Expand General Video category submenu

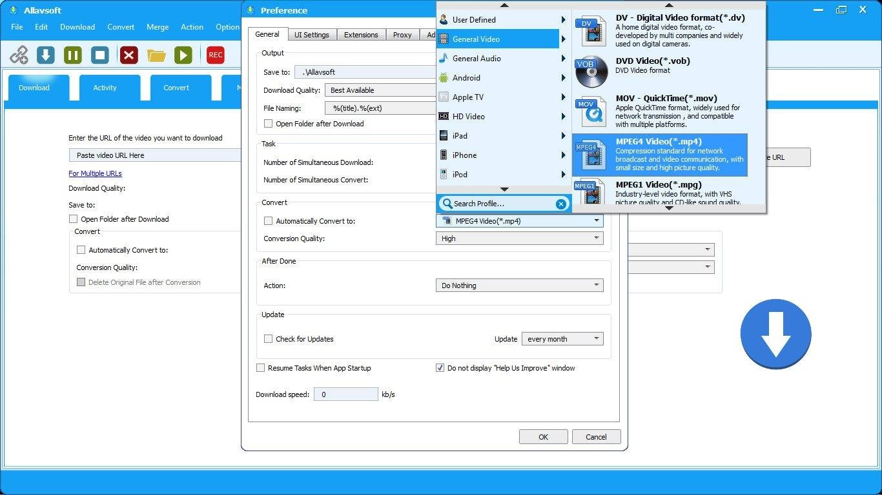point(563,39)
